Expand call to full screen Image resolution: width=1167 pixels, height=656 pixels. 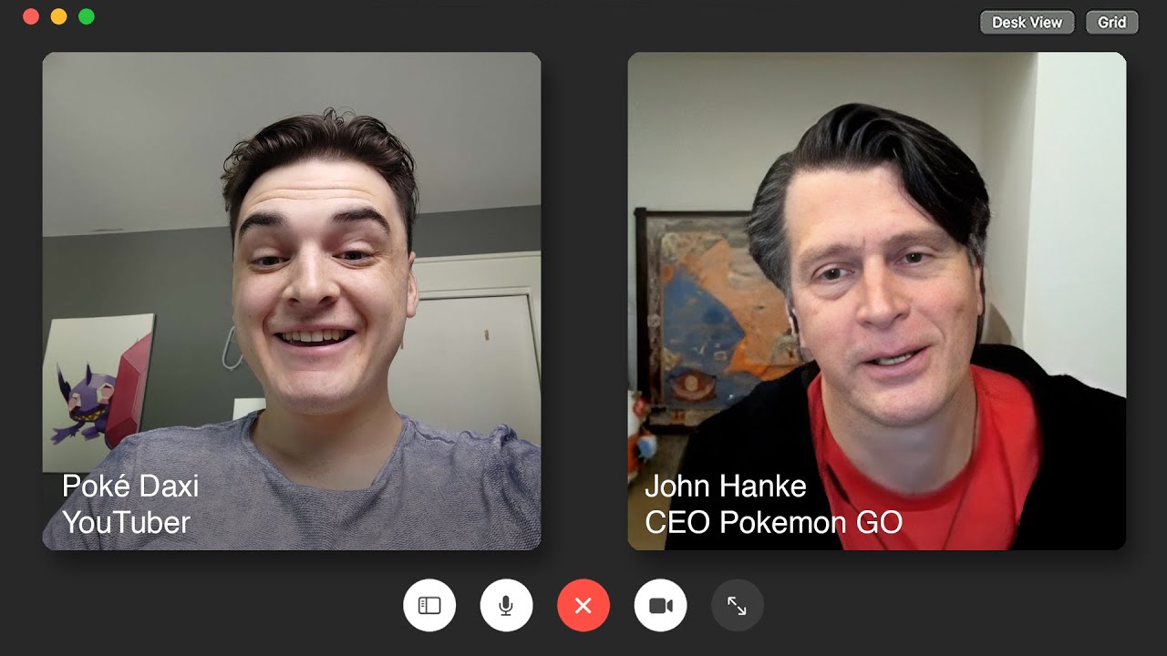[x=737, y=605]
